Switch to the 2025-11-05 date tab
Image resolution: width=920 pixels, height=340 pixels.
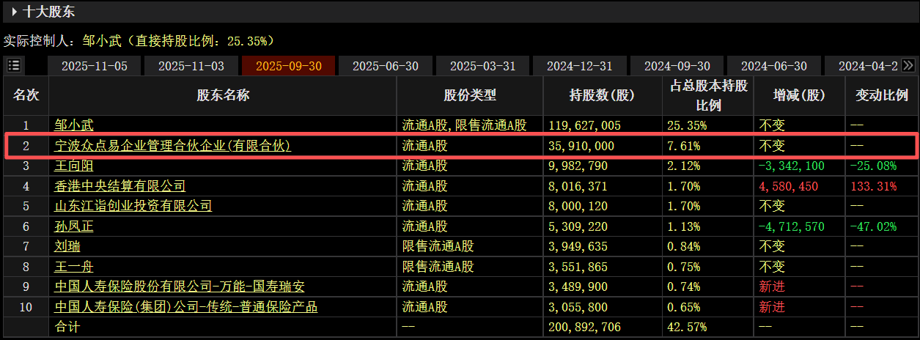pos(94,66)
